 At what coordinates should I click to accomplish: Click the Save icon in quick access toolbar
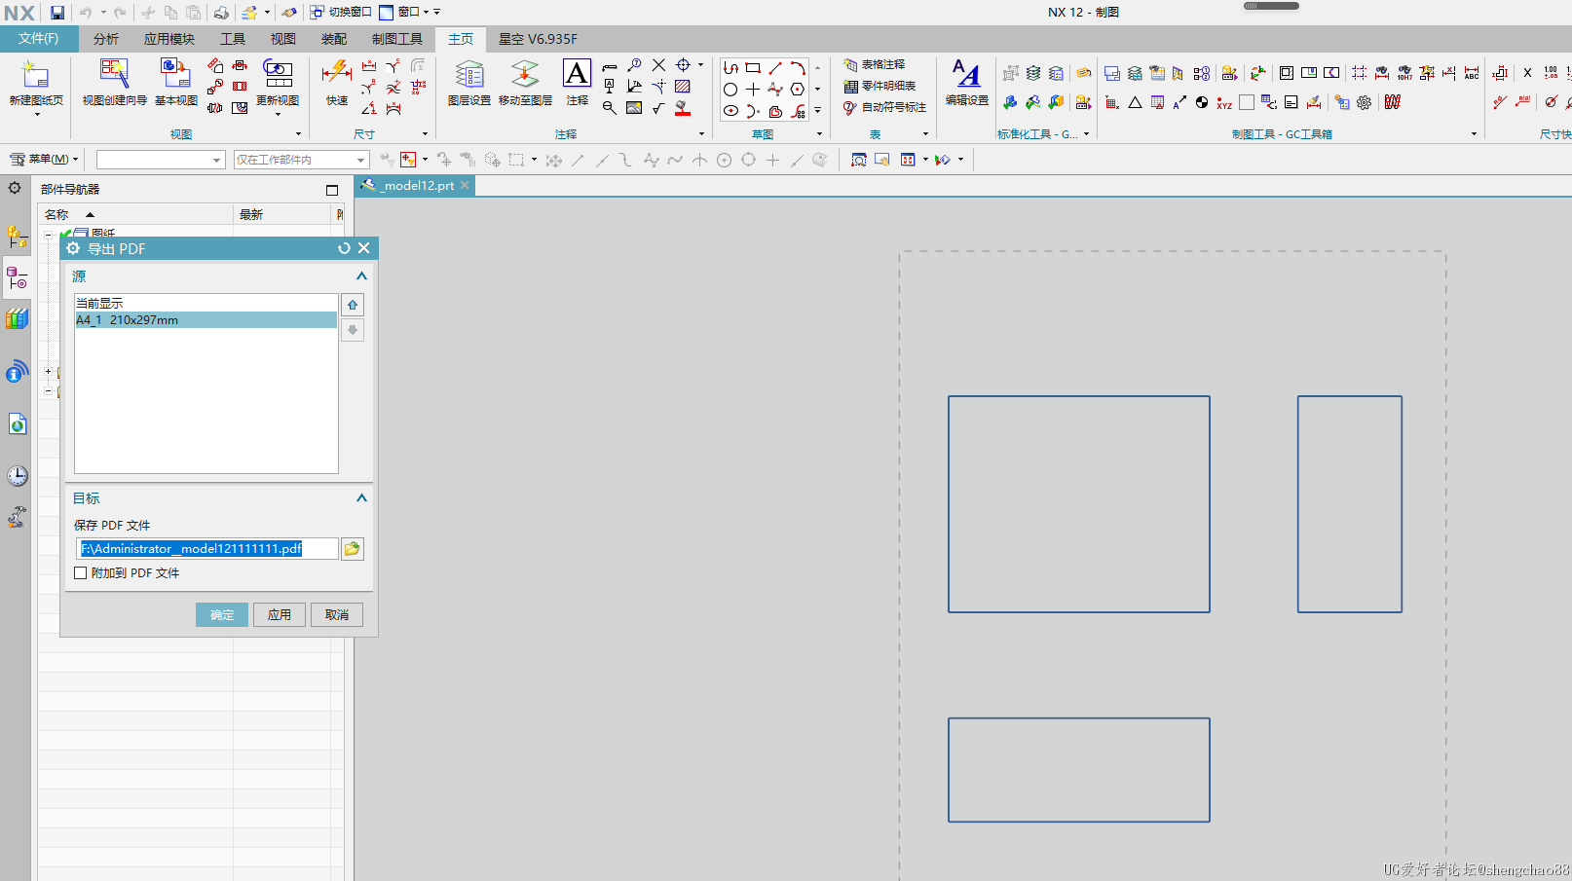[57, 13]
